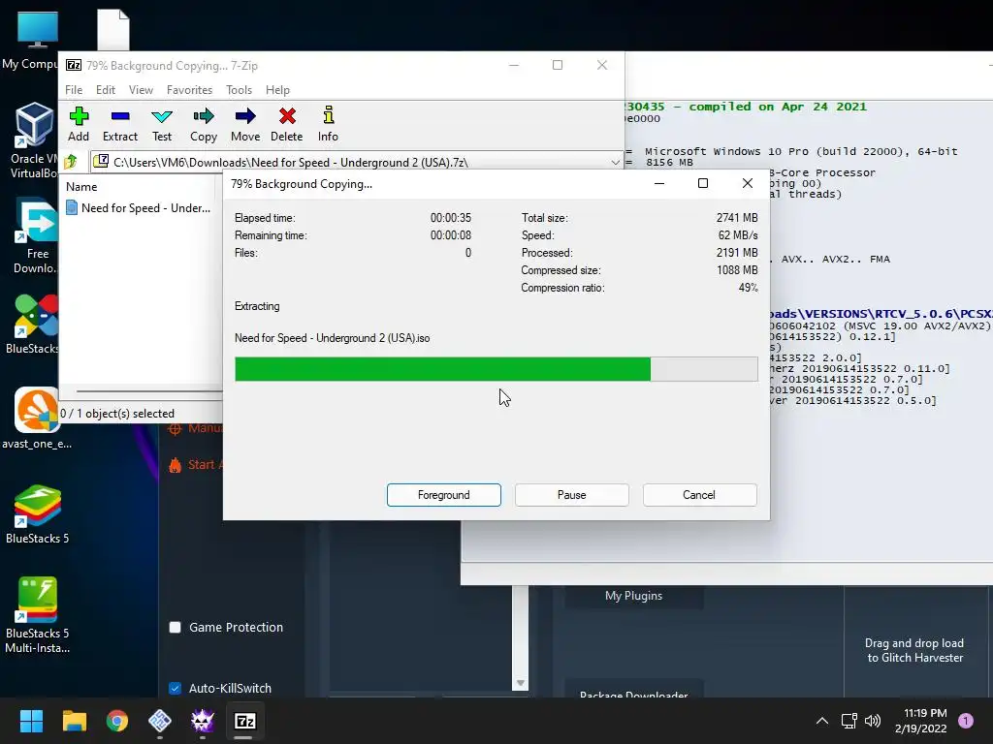Click the purple monster app taskbar icon
The width and height of the screenshot is (993, 744).
(203, 721)
